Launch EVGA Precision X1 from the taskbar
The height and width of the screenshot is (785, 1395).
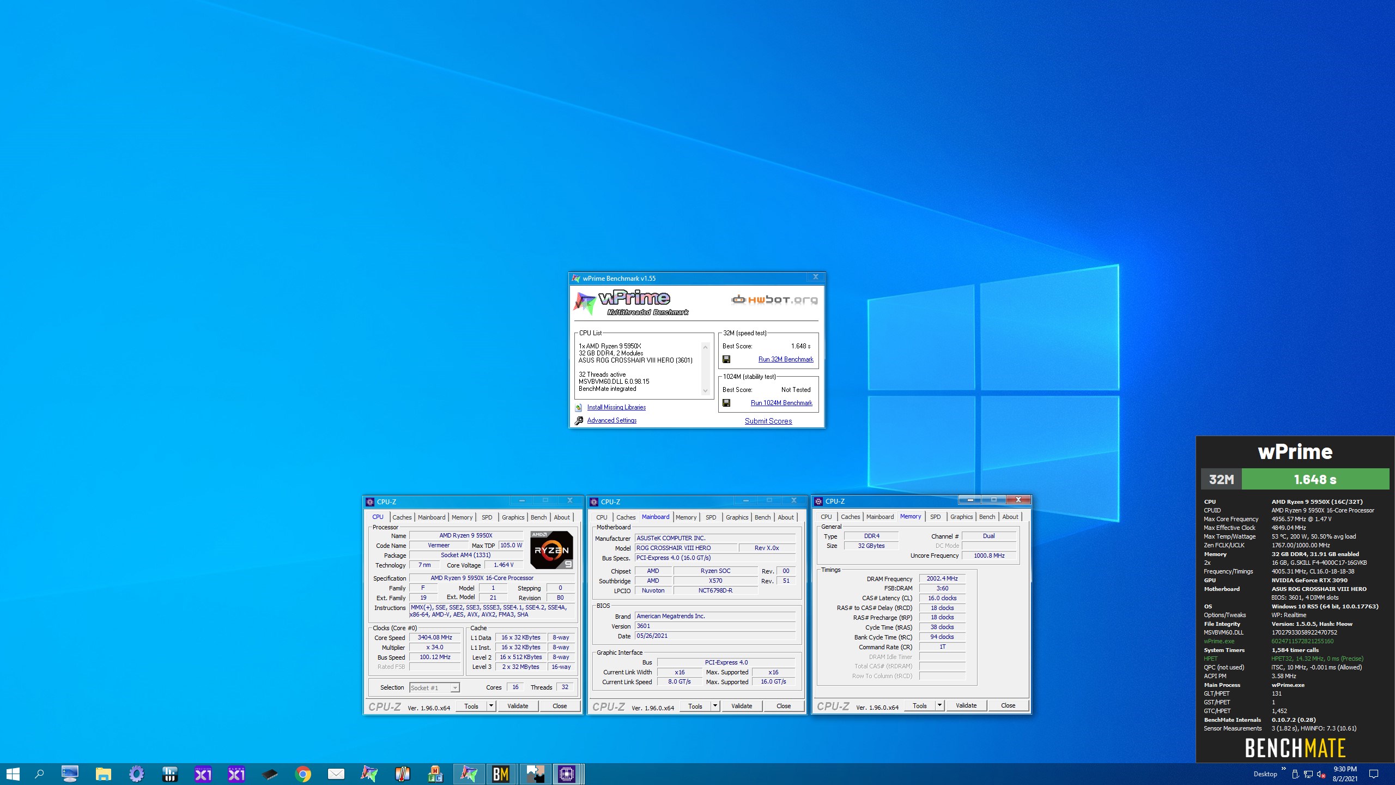pyautogui.click(x=203, y=774)
